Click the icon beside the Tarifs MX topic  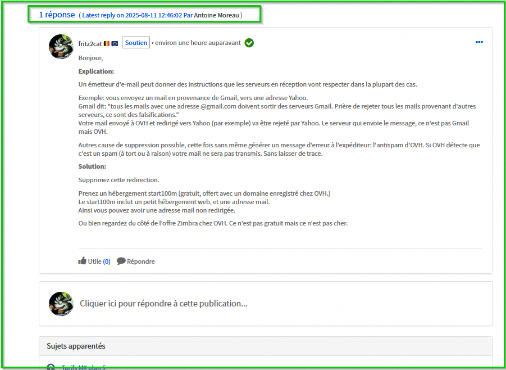[x=51, y=367]
